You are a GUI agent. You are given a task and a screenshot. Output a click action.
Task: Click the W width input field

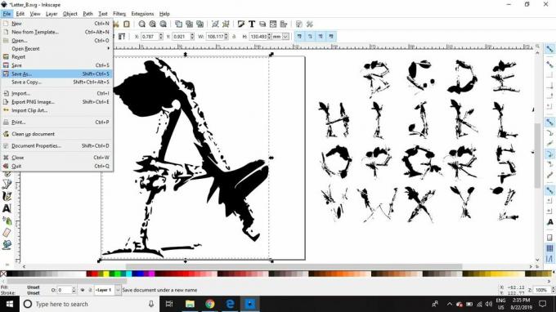click(x=216, y=37)
